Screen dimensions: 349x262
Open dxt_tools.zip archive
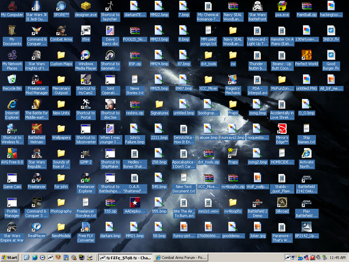tap(208, 157)
